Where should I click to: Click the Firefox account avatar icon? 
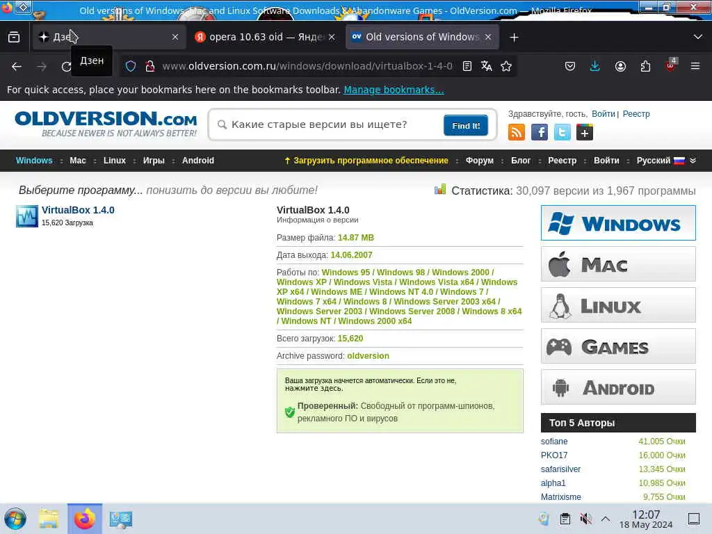(620, 66)
